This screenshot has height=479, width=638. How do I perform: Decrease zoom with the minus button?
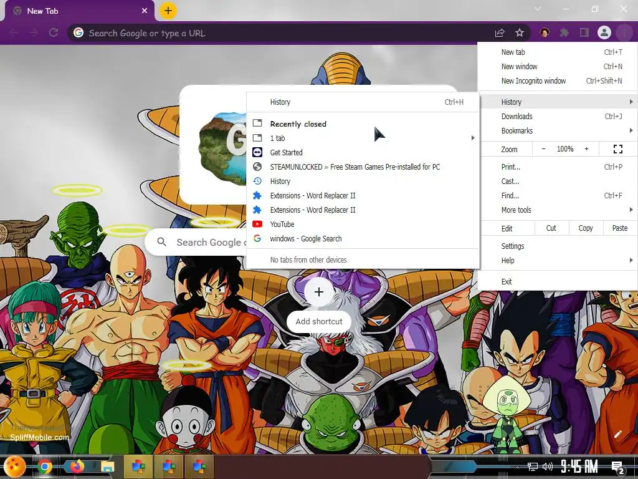click(543, 149)
